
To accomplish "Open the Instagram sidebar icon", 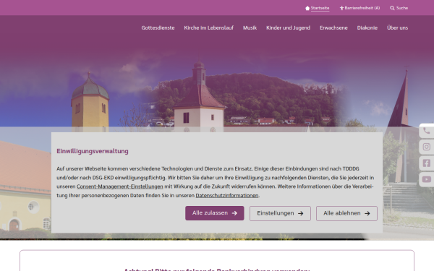I will (x=427, y=147).
